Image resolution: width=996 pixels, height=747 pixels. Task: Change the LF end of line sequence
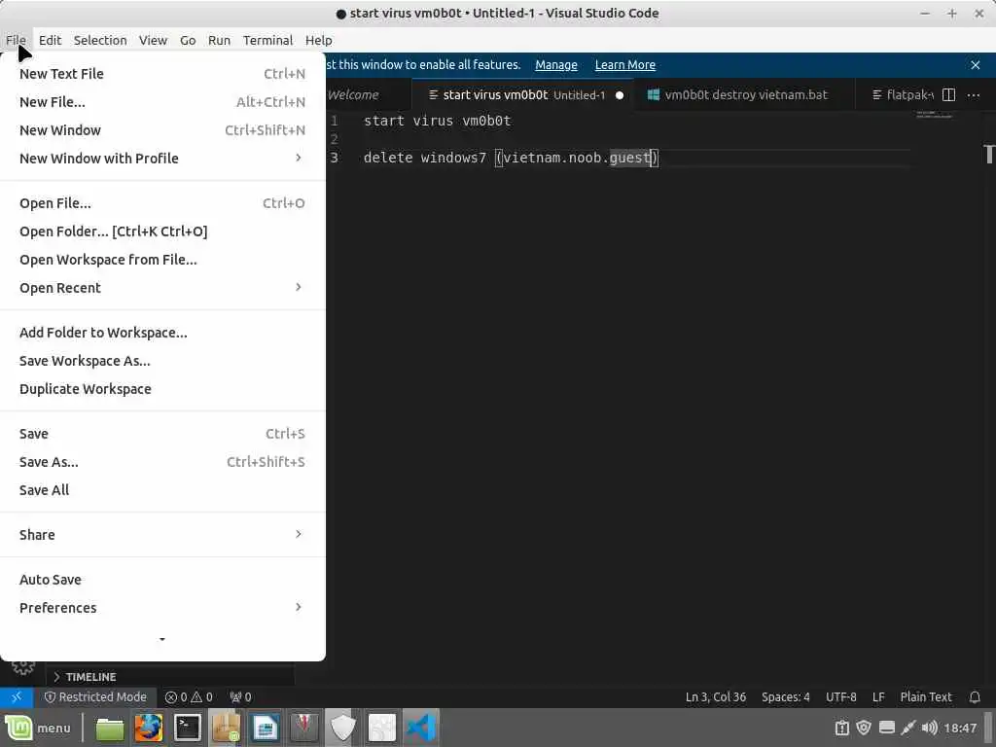click(x=878, y=696)
